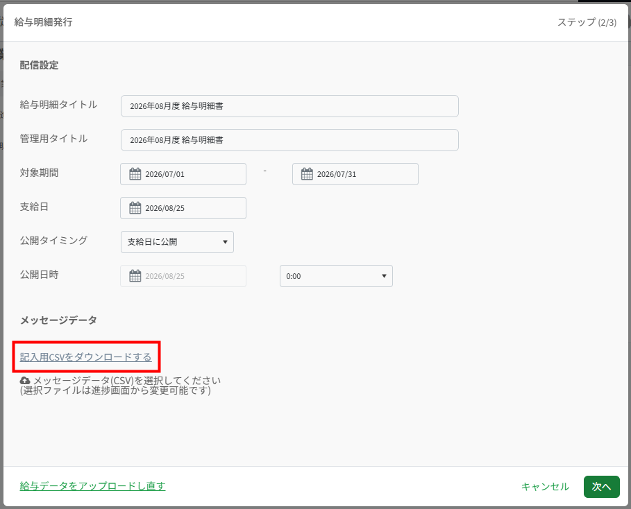This screenshot has height=509, width=631.
Task: Click 給与データをアップロードし直す link
Action: (x=92, y=486)
